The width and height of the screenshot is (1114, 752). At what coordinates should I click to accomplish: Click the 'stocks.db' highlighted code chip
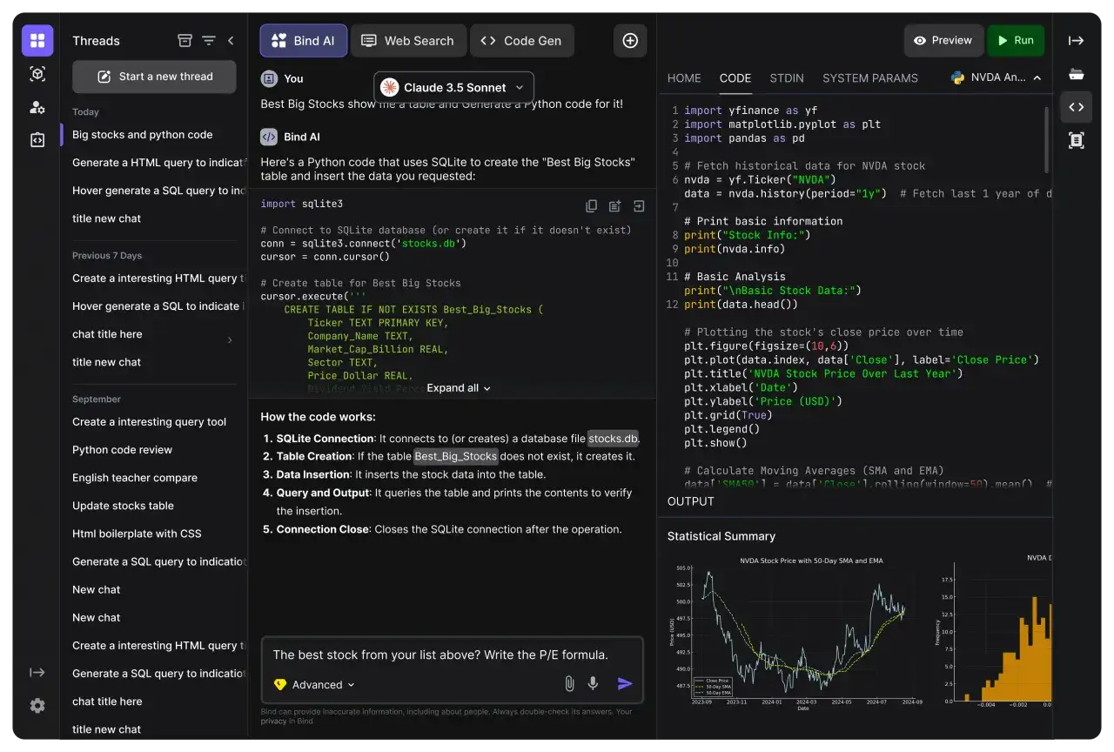(x=613, y=438)
